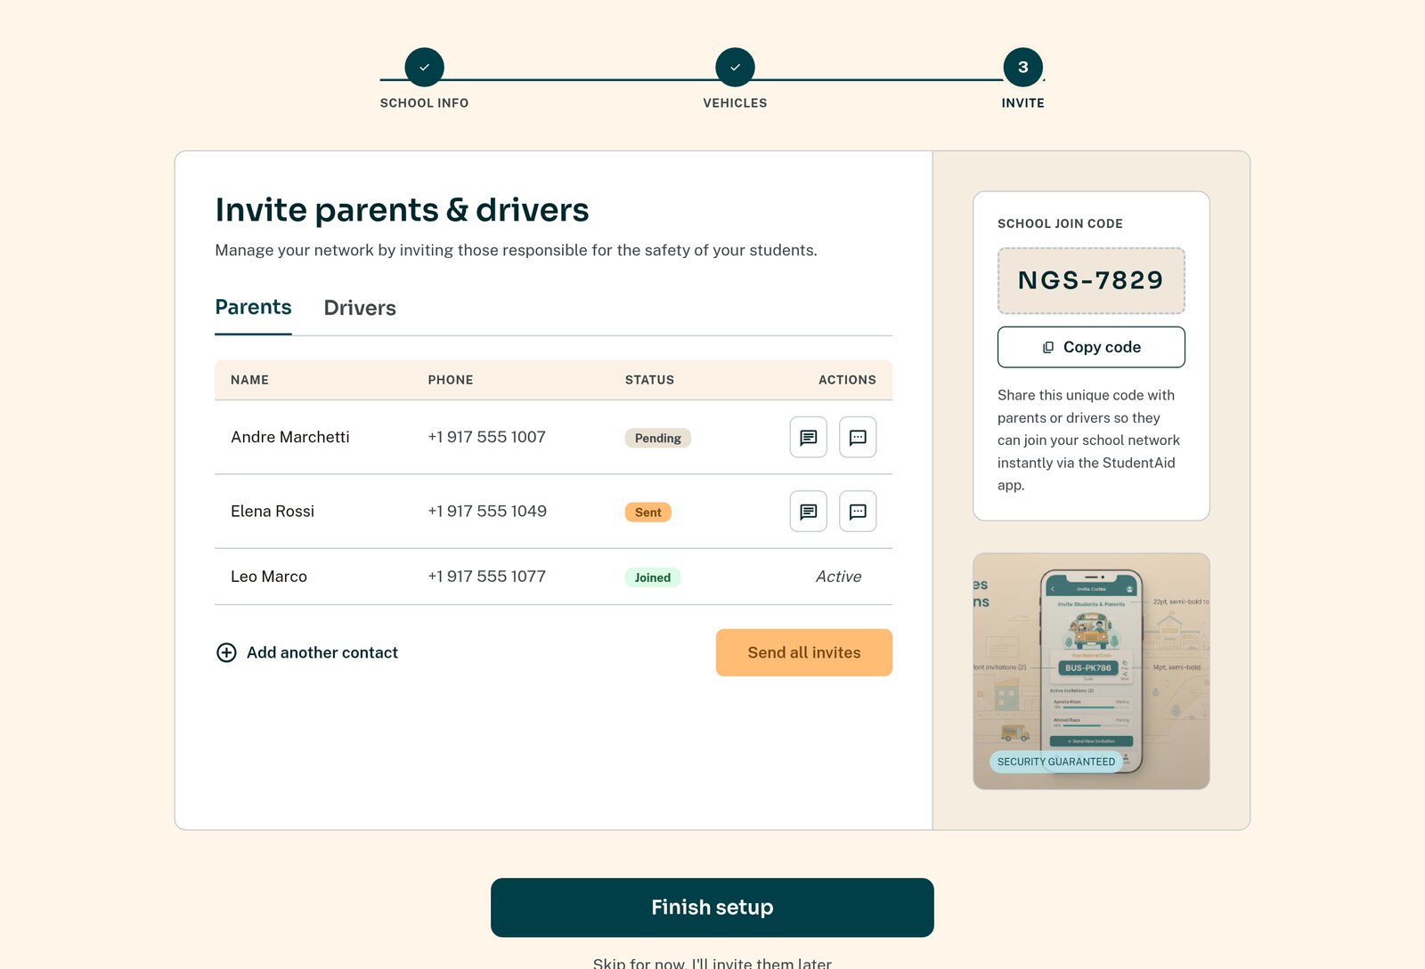Image resolution: width=1425 pixels, height=969 pixels.
Task: Click the plus icon to add contact
Action: 226,652
